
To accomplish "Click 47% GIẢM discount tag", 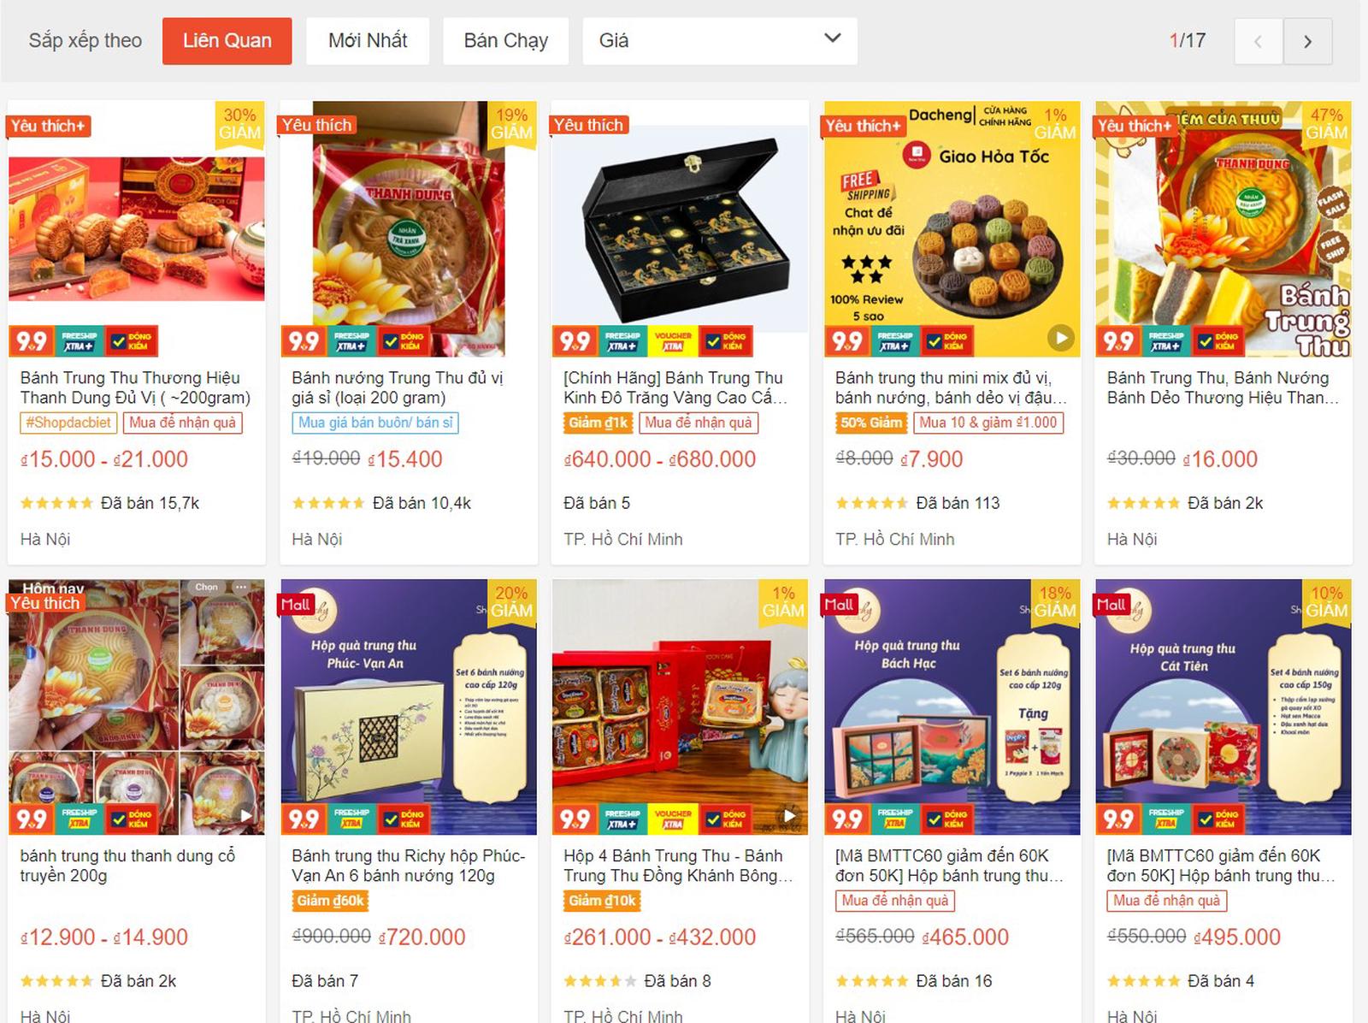I will click(1326, 124).
